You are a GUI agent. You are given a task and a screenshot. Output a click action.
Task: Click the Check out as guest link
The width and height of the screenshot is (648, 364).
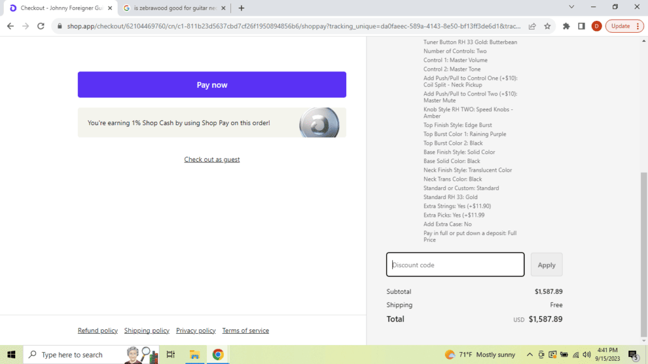pyautogui.click(x=211, y=159)
